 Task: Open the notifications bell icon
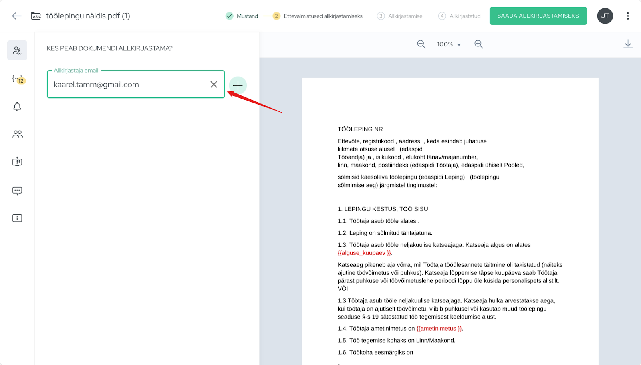17,107
